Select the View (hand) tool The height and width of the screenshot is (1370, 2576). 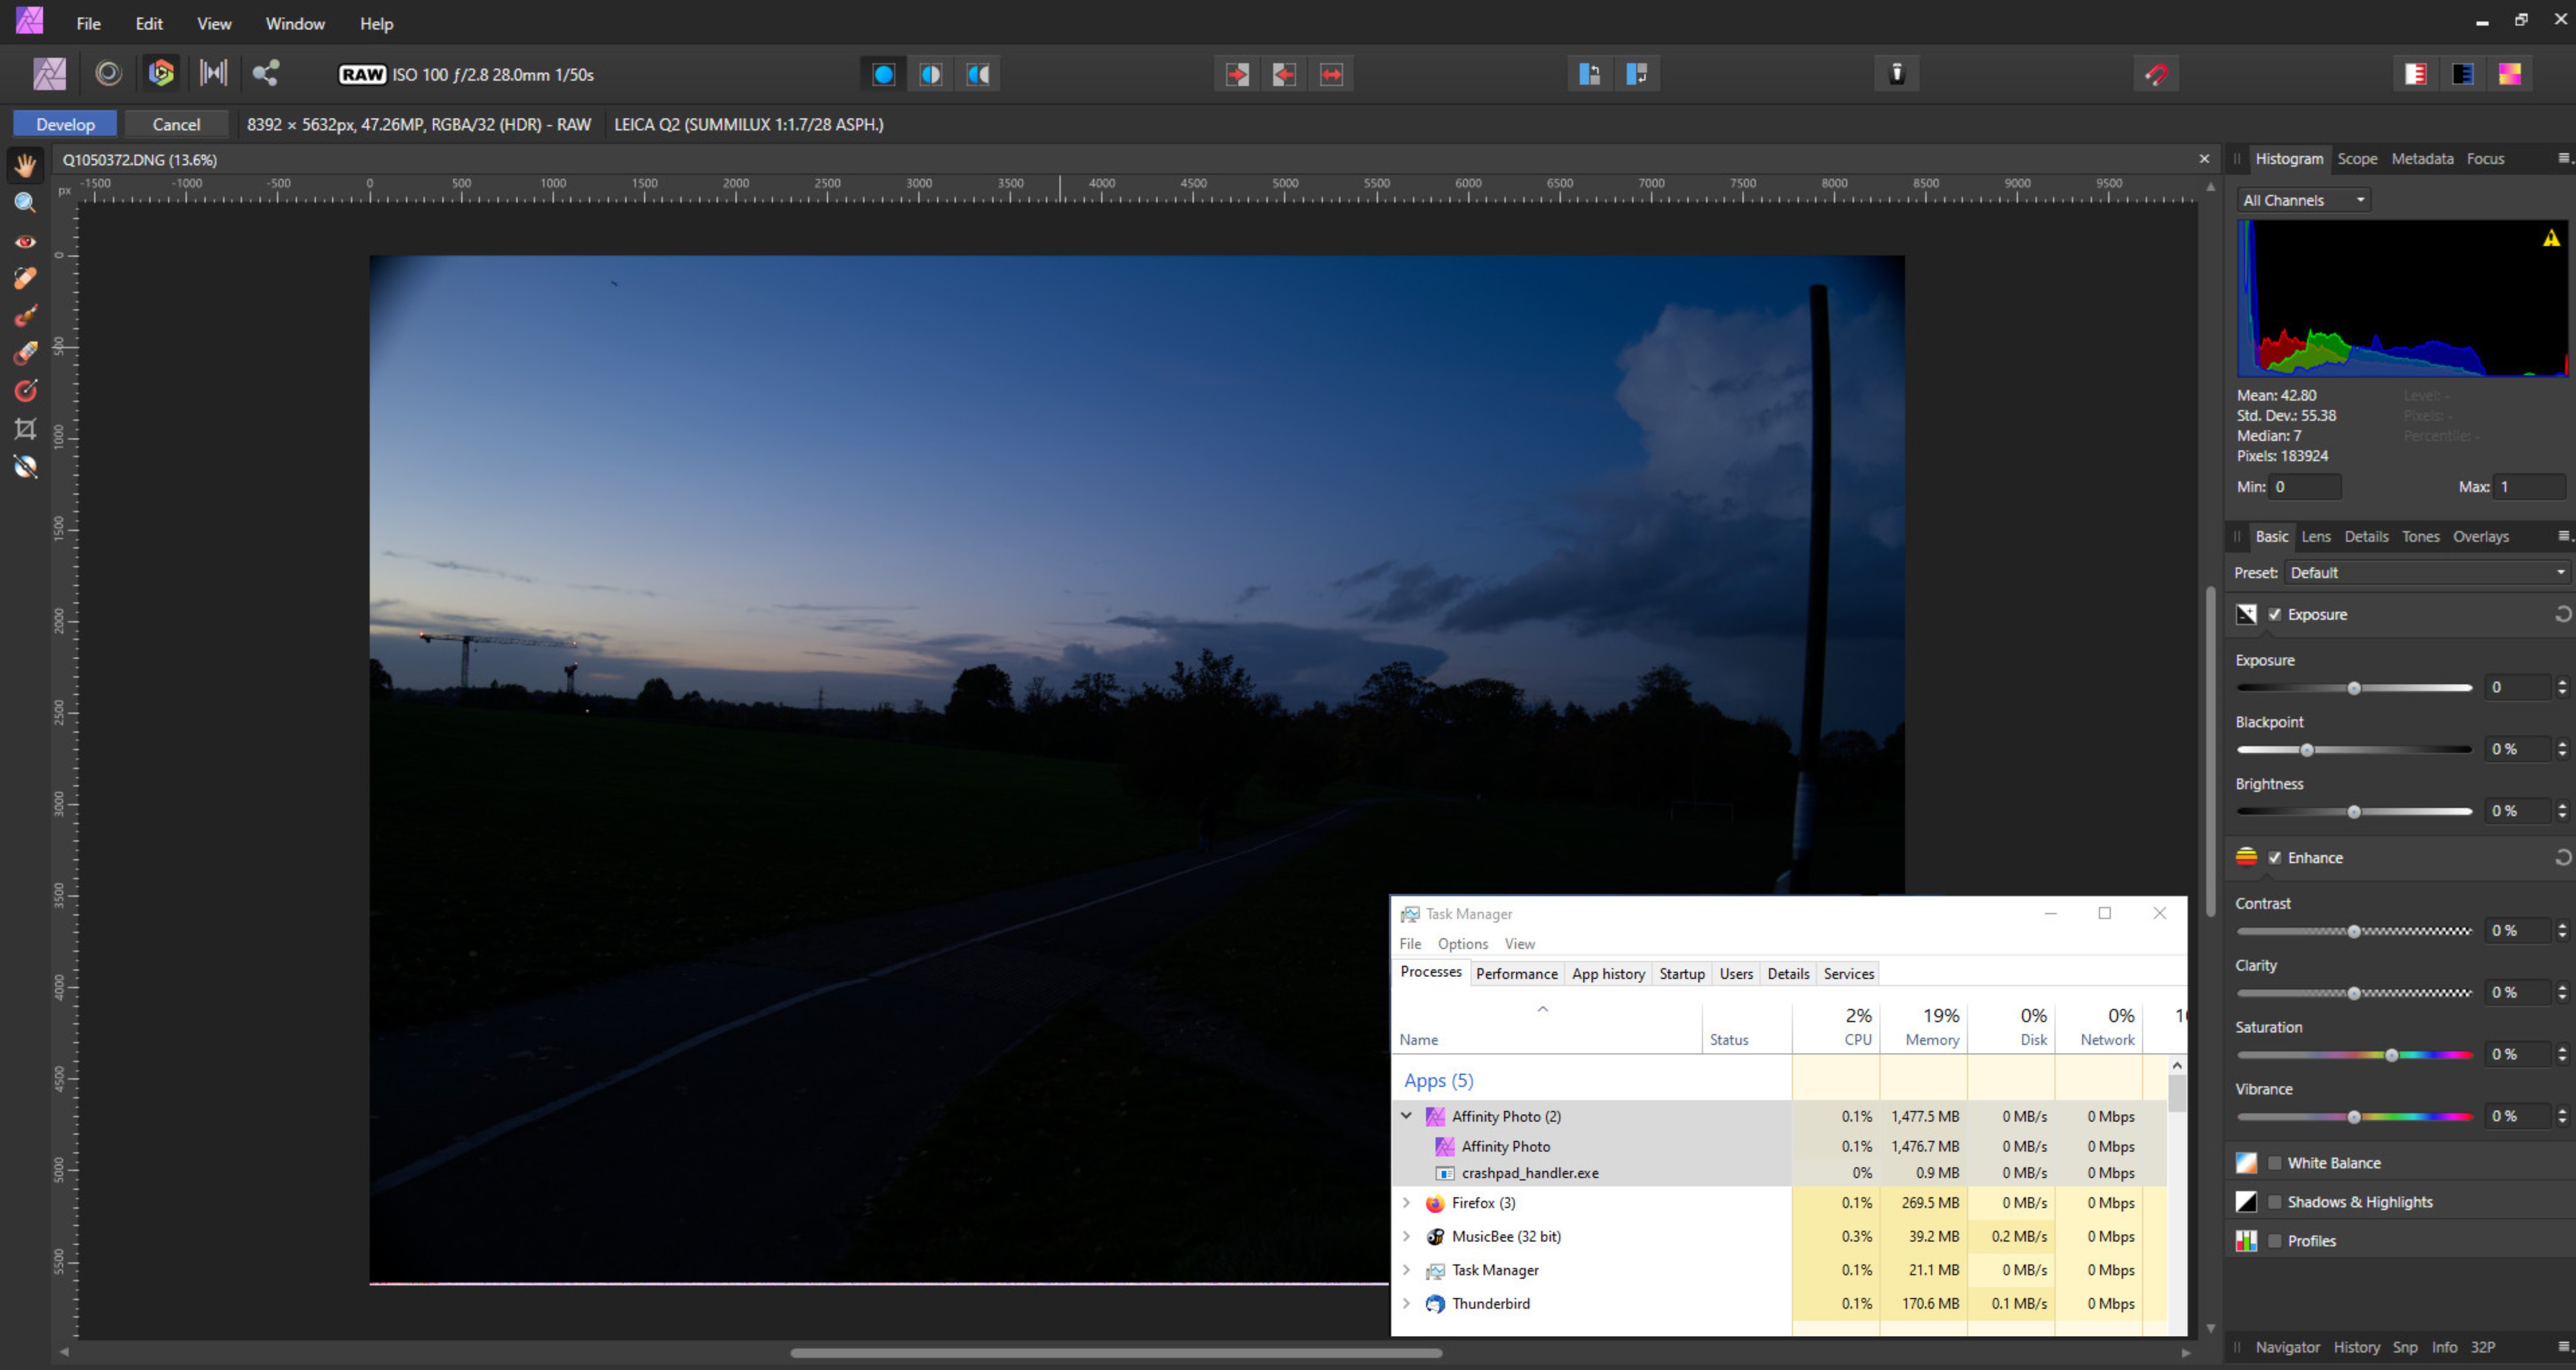[25, 165]
